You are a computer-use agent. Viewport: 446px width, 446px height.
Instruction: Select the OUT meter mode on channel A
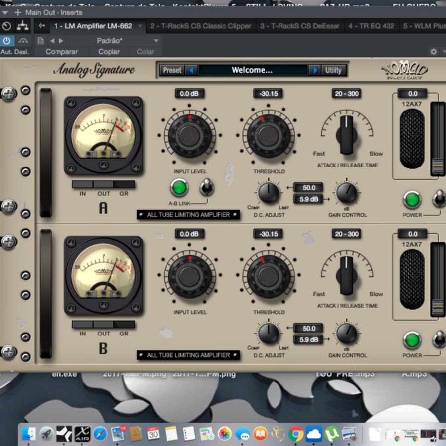pyautogui.click(x=104, y=185)
